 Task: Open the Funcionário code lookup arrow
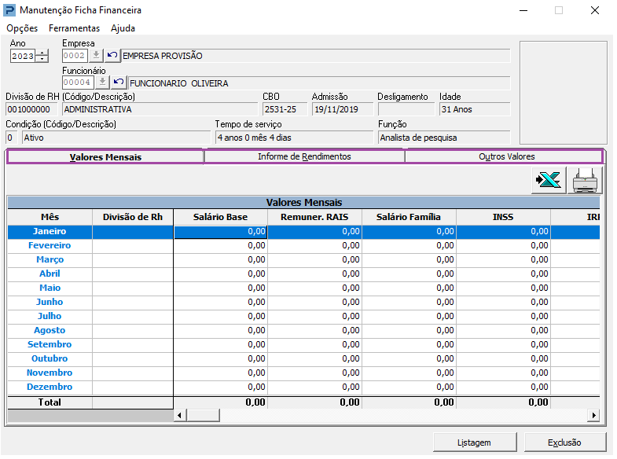point(102,83)
